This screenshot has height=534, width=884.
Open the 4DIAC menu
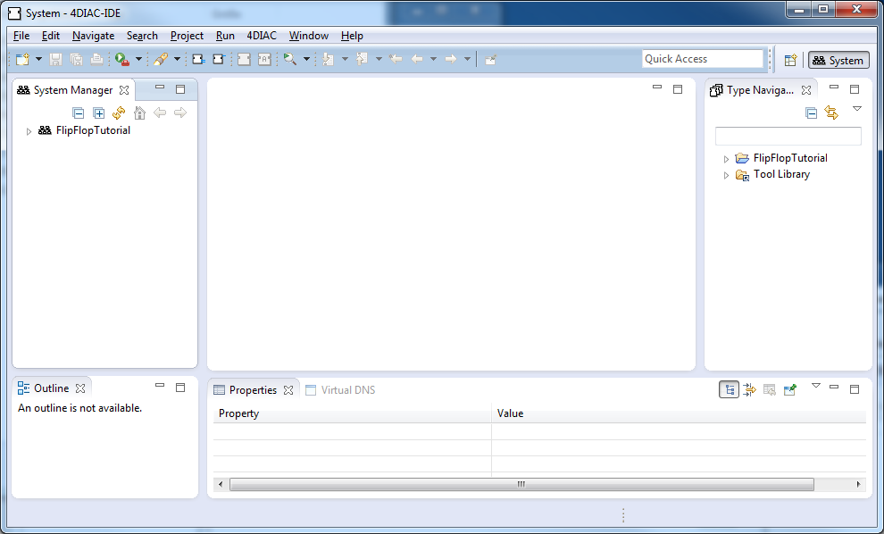tap(262, 36)
